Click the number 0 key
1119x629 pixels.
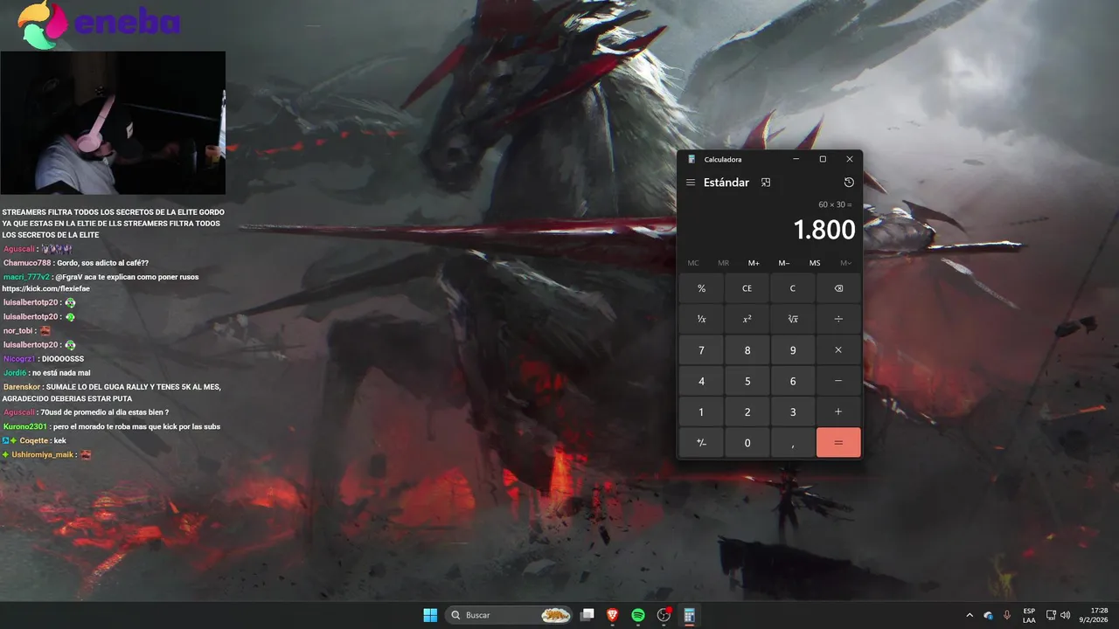tap(747, 443)
